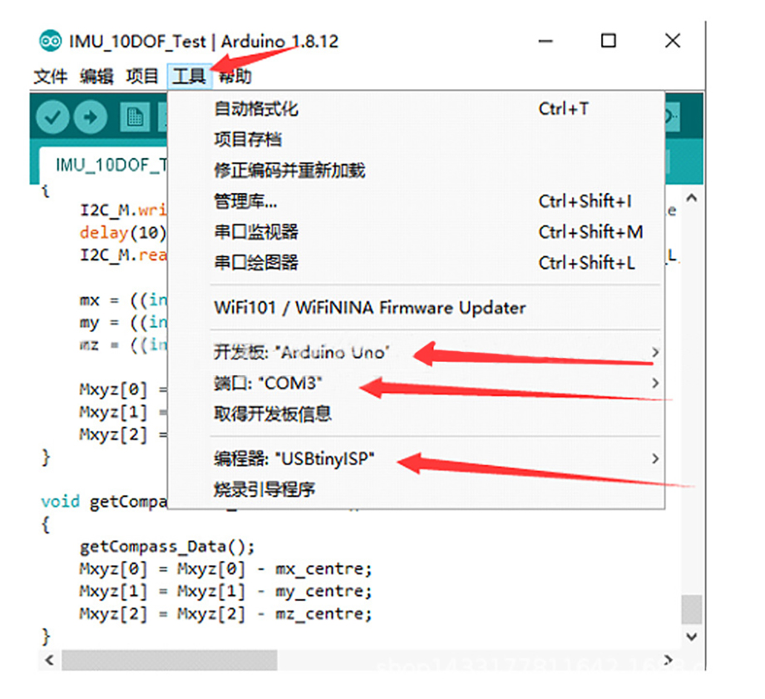The width and height of the screenshot is (765, 699).
Task: Click 烧录引导程序 menu entry
Action: pyautogui.click(x=416, y=489)
